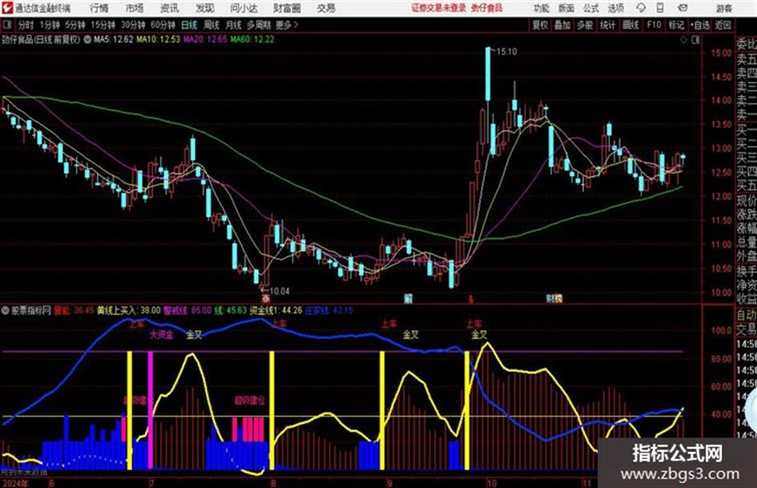Click the mobile phone icon
This screenshot has height=488, width=757.
[660, 8]
